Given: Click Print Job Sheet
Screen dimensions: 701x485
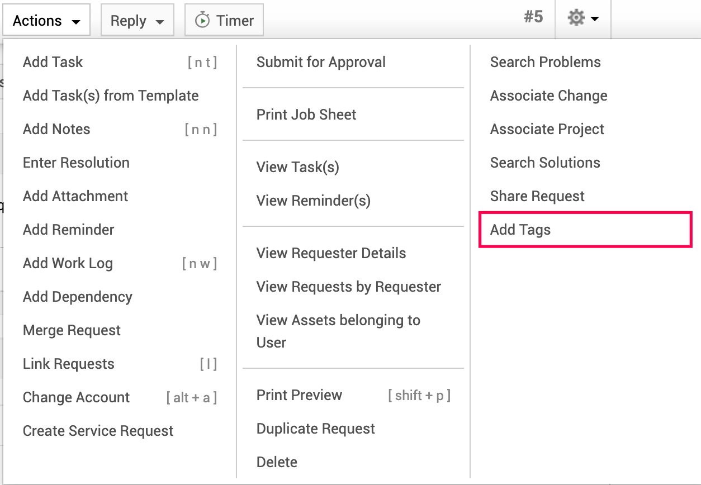Looking at the screenshot, I should [x=306, y=114].
